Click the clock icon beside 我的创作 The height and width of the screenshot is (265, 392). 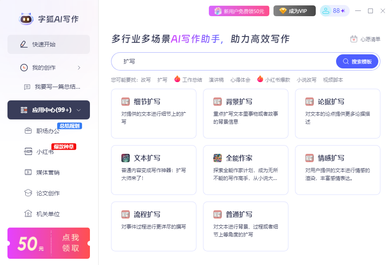coord(24,68)
